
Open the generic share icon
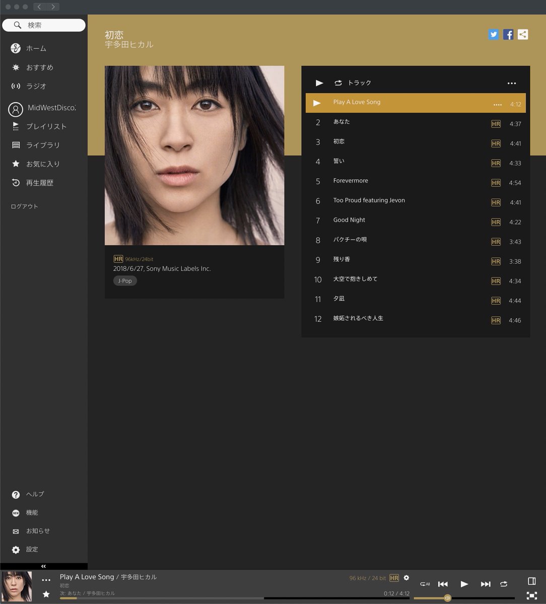coord(523,34)
